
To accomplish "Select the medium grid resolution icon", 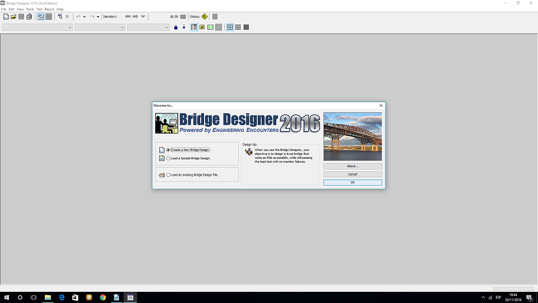I will pyautogui.click(x=238, y=27).
